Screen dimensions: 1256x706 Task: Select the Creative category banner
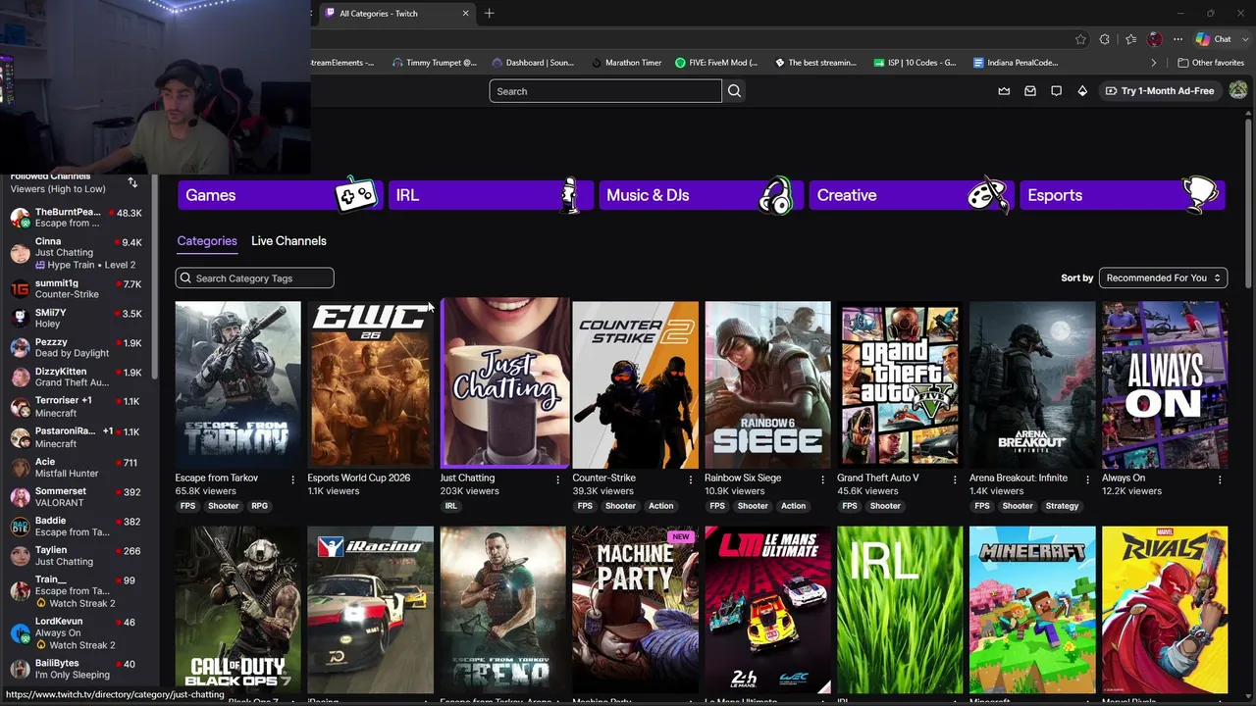pos(911,194)
